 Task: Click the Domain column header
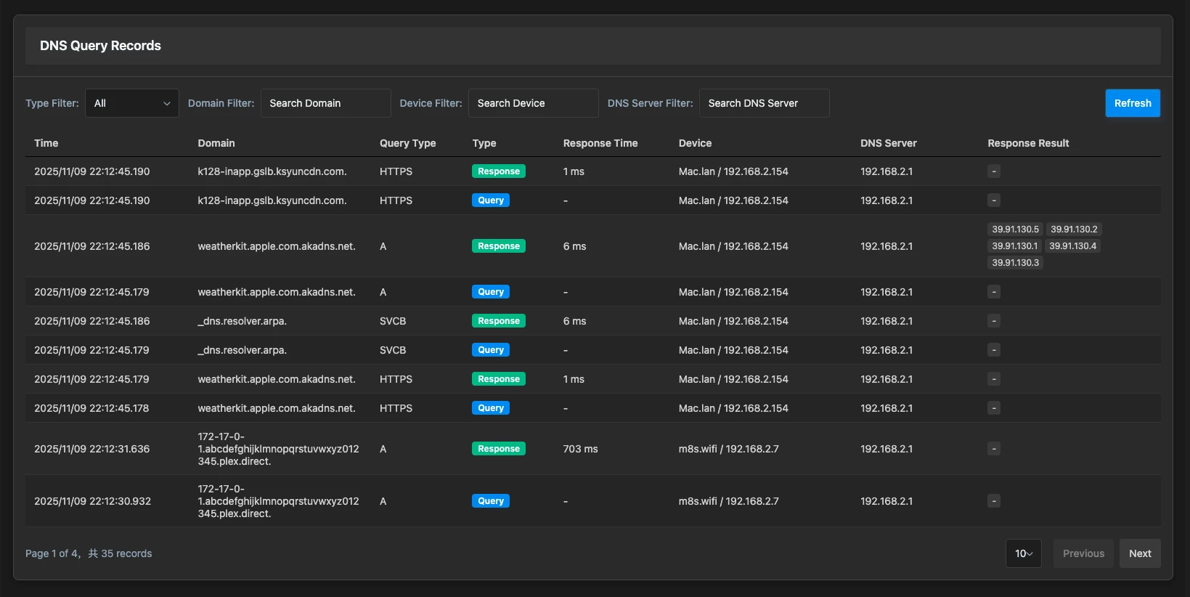216,143
